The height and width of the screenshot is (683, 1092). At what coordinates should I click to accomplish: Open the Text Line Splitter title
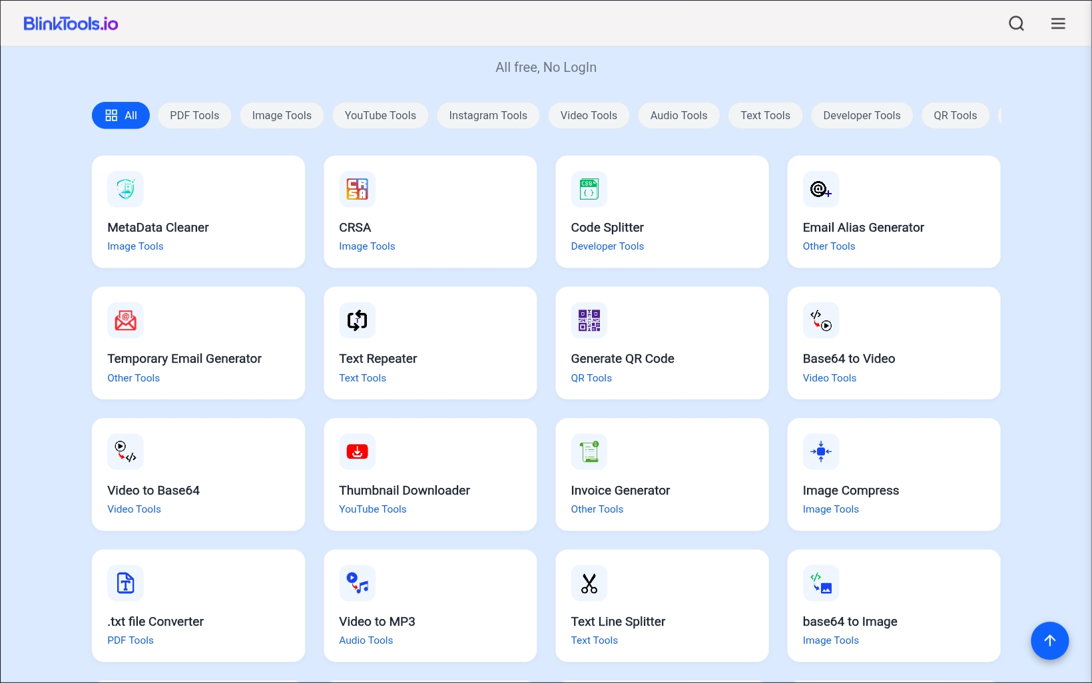point(618,622)
